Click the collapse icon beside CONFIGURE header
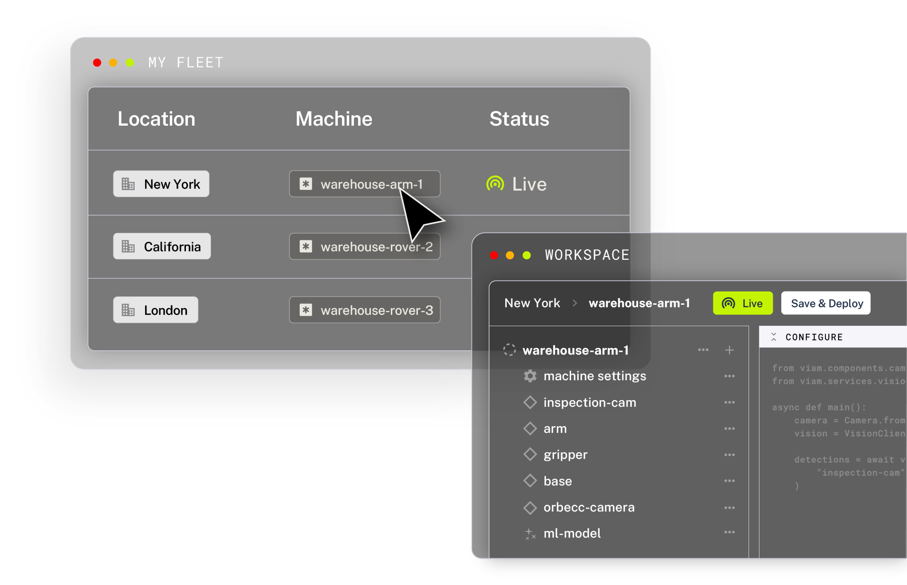The height and width of the screenshot is (585, 907). (x=774, y=337)
